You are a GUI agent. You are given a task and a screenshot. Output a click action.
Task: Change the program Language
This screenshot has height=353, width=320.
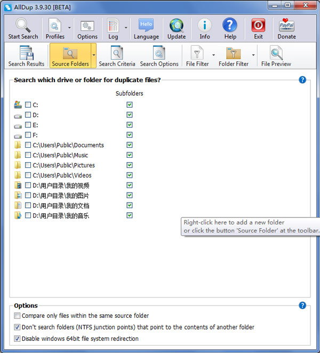click(x=146, y=29)
